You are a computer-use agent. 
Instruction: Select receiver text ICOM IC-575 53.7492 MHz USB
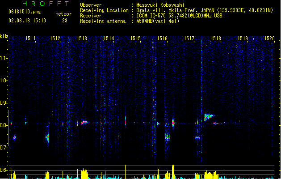tap(180, 16)
